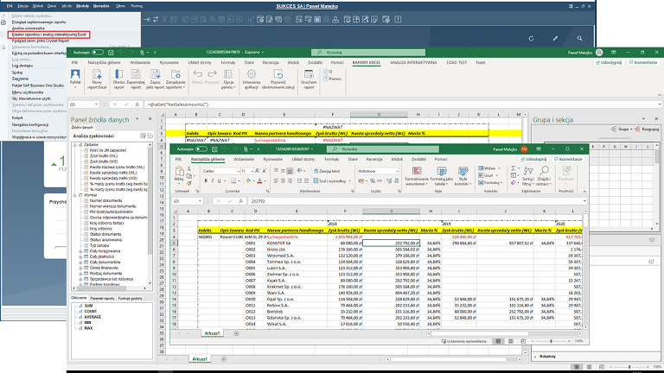The width and height of the screenshot is (664, 373).
Task: Click search magnifier icon in SAP window toolbar
Action: [579, 39]
